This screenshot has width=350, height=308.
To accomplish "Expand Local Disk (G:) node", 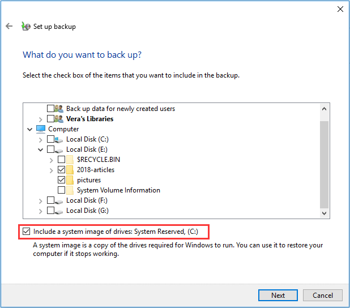I will click(x=40, y=211).
